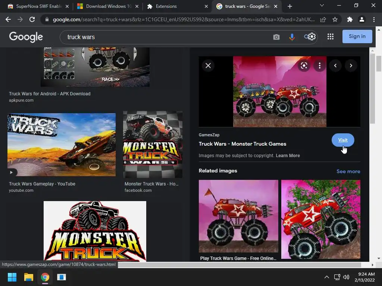Open Truck Wars for Android APK thumbnail
This screenshot has width=382, height=286.
(x=95, y=67)
